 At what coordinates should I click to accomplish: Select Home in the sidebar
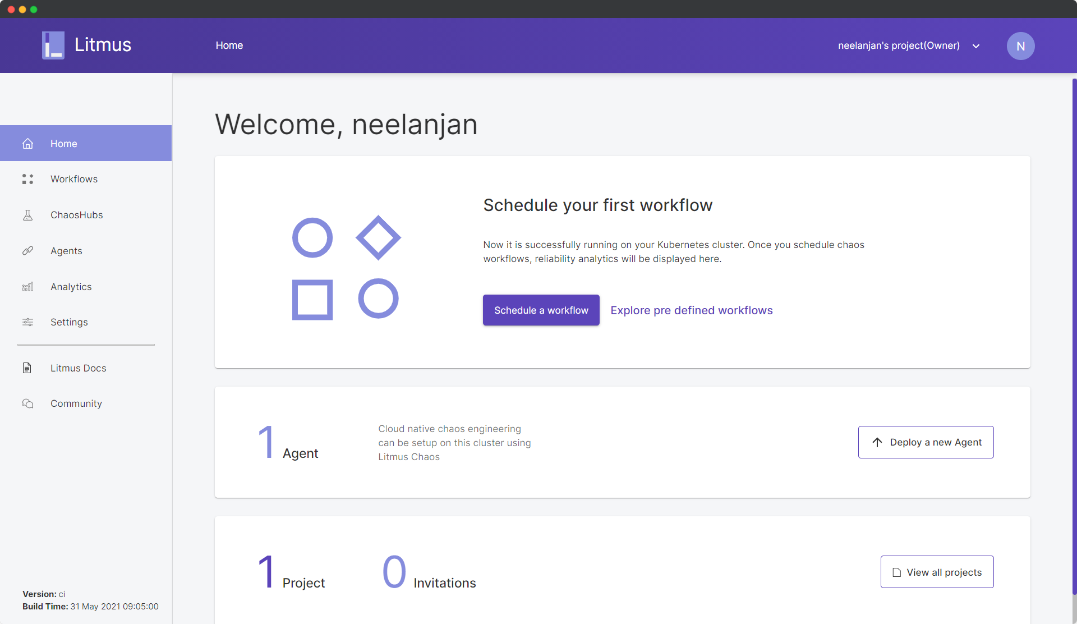click(x=86, y=143)
